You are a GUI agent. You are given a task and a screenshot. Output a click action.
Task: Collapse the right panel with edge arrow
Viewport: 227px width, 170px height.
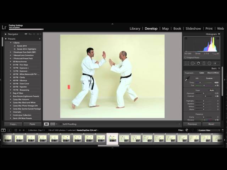click(225, 79)
